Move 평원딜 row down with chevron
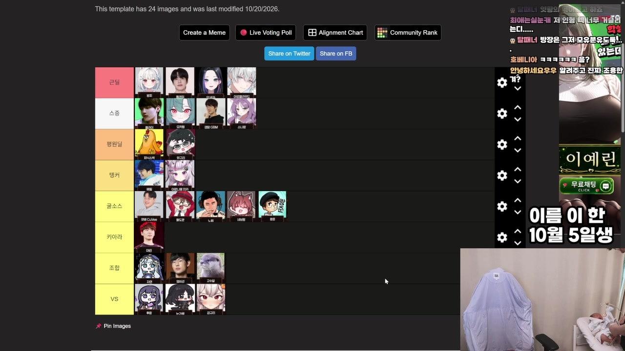 [518, 150]
